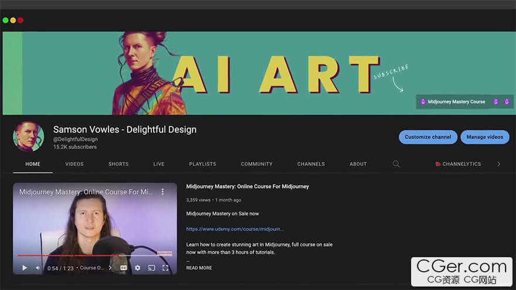Go to the Playlists tab
516x290 pixels.
click(x=203, y=163)
